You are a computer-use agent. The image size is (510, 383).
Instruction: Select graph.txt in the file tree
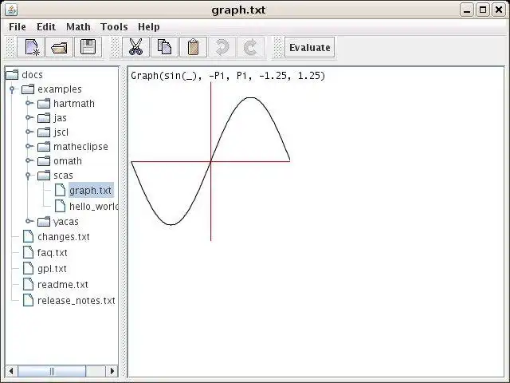pos(91,190)
